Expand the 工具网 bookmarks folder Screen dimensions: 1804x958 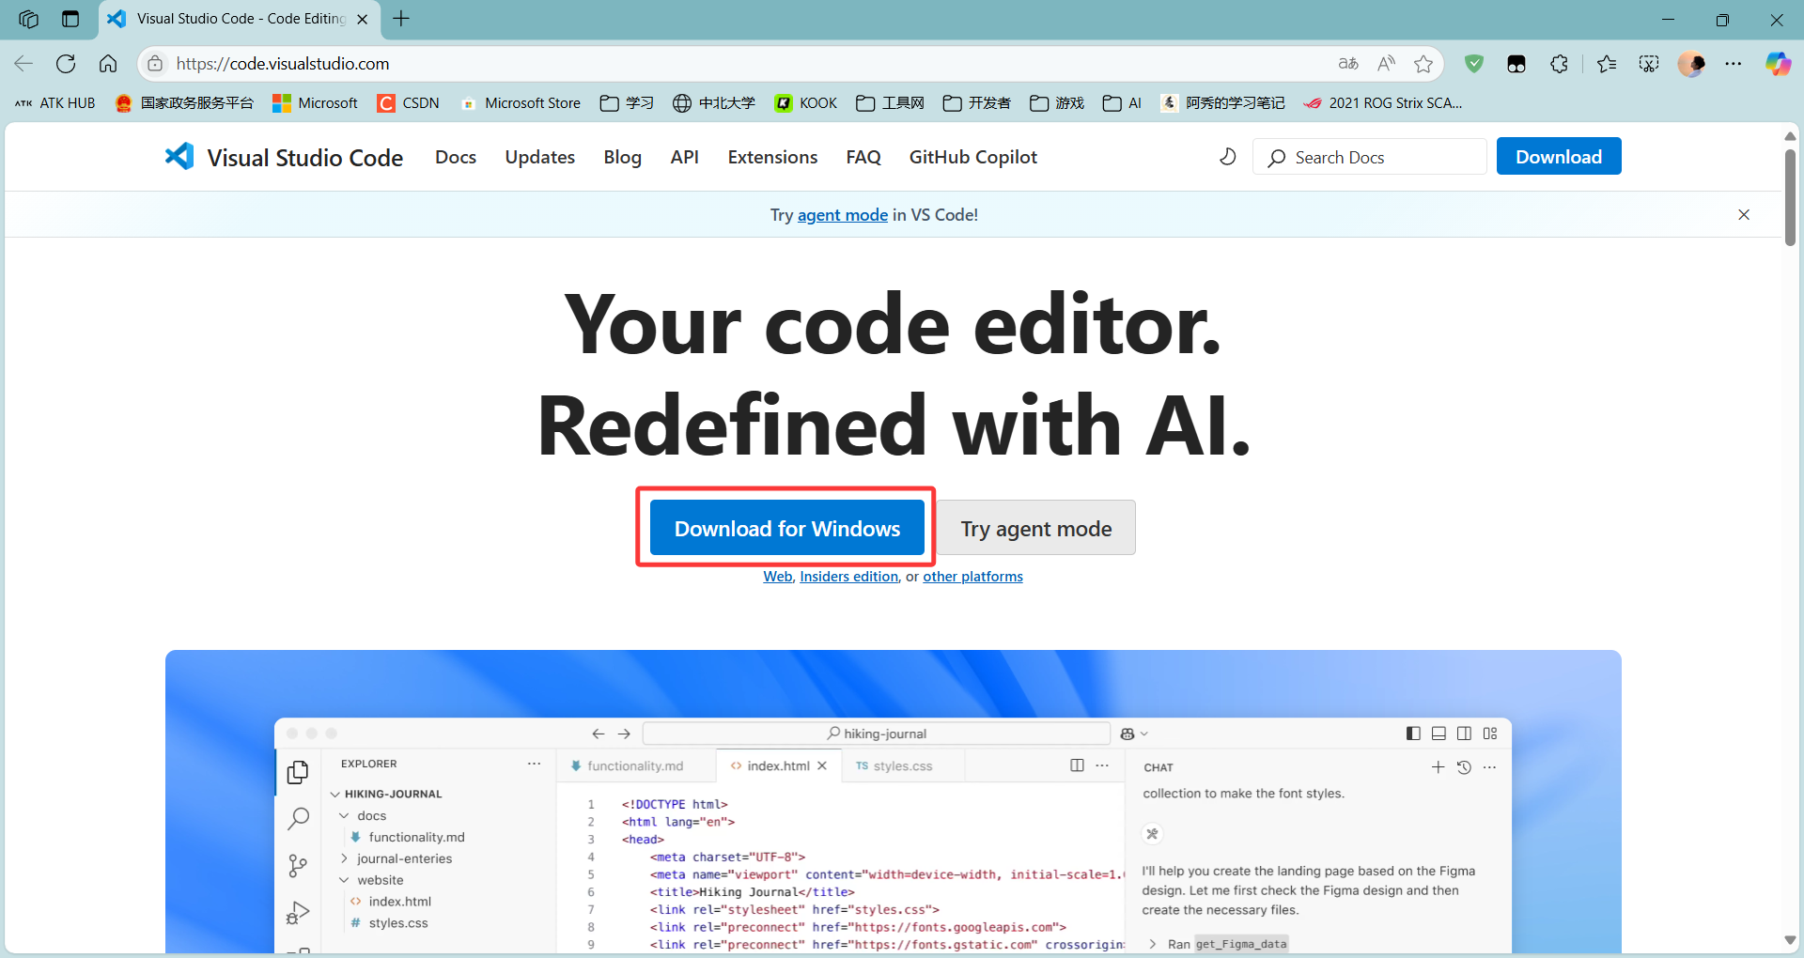(x=891, y=103)
